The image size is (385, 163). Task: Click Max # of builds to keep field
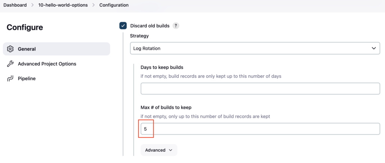coord(260,129)
